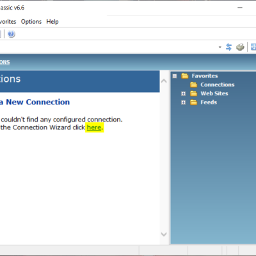The image size is (256, 256).
Task: Select the Feeds folder
Action: tap(209, 102)
